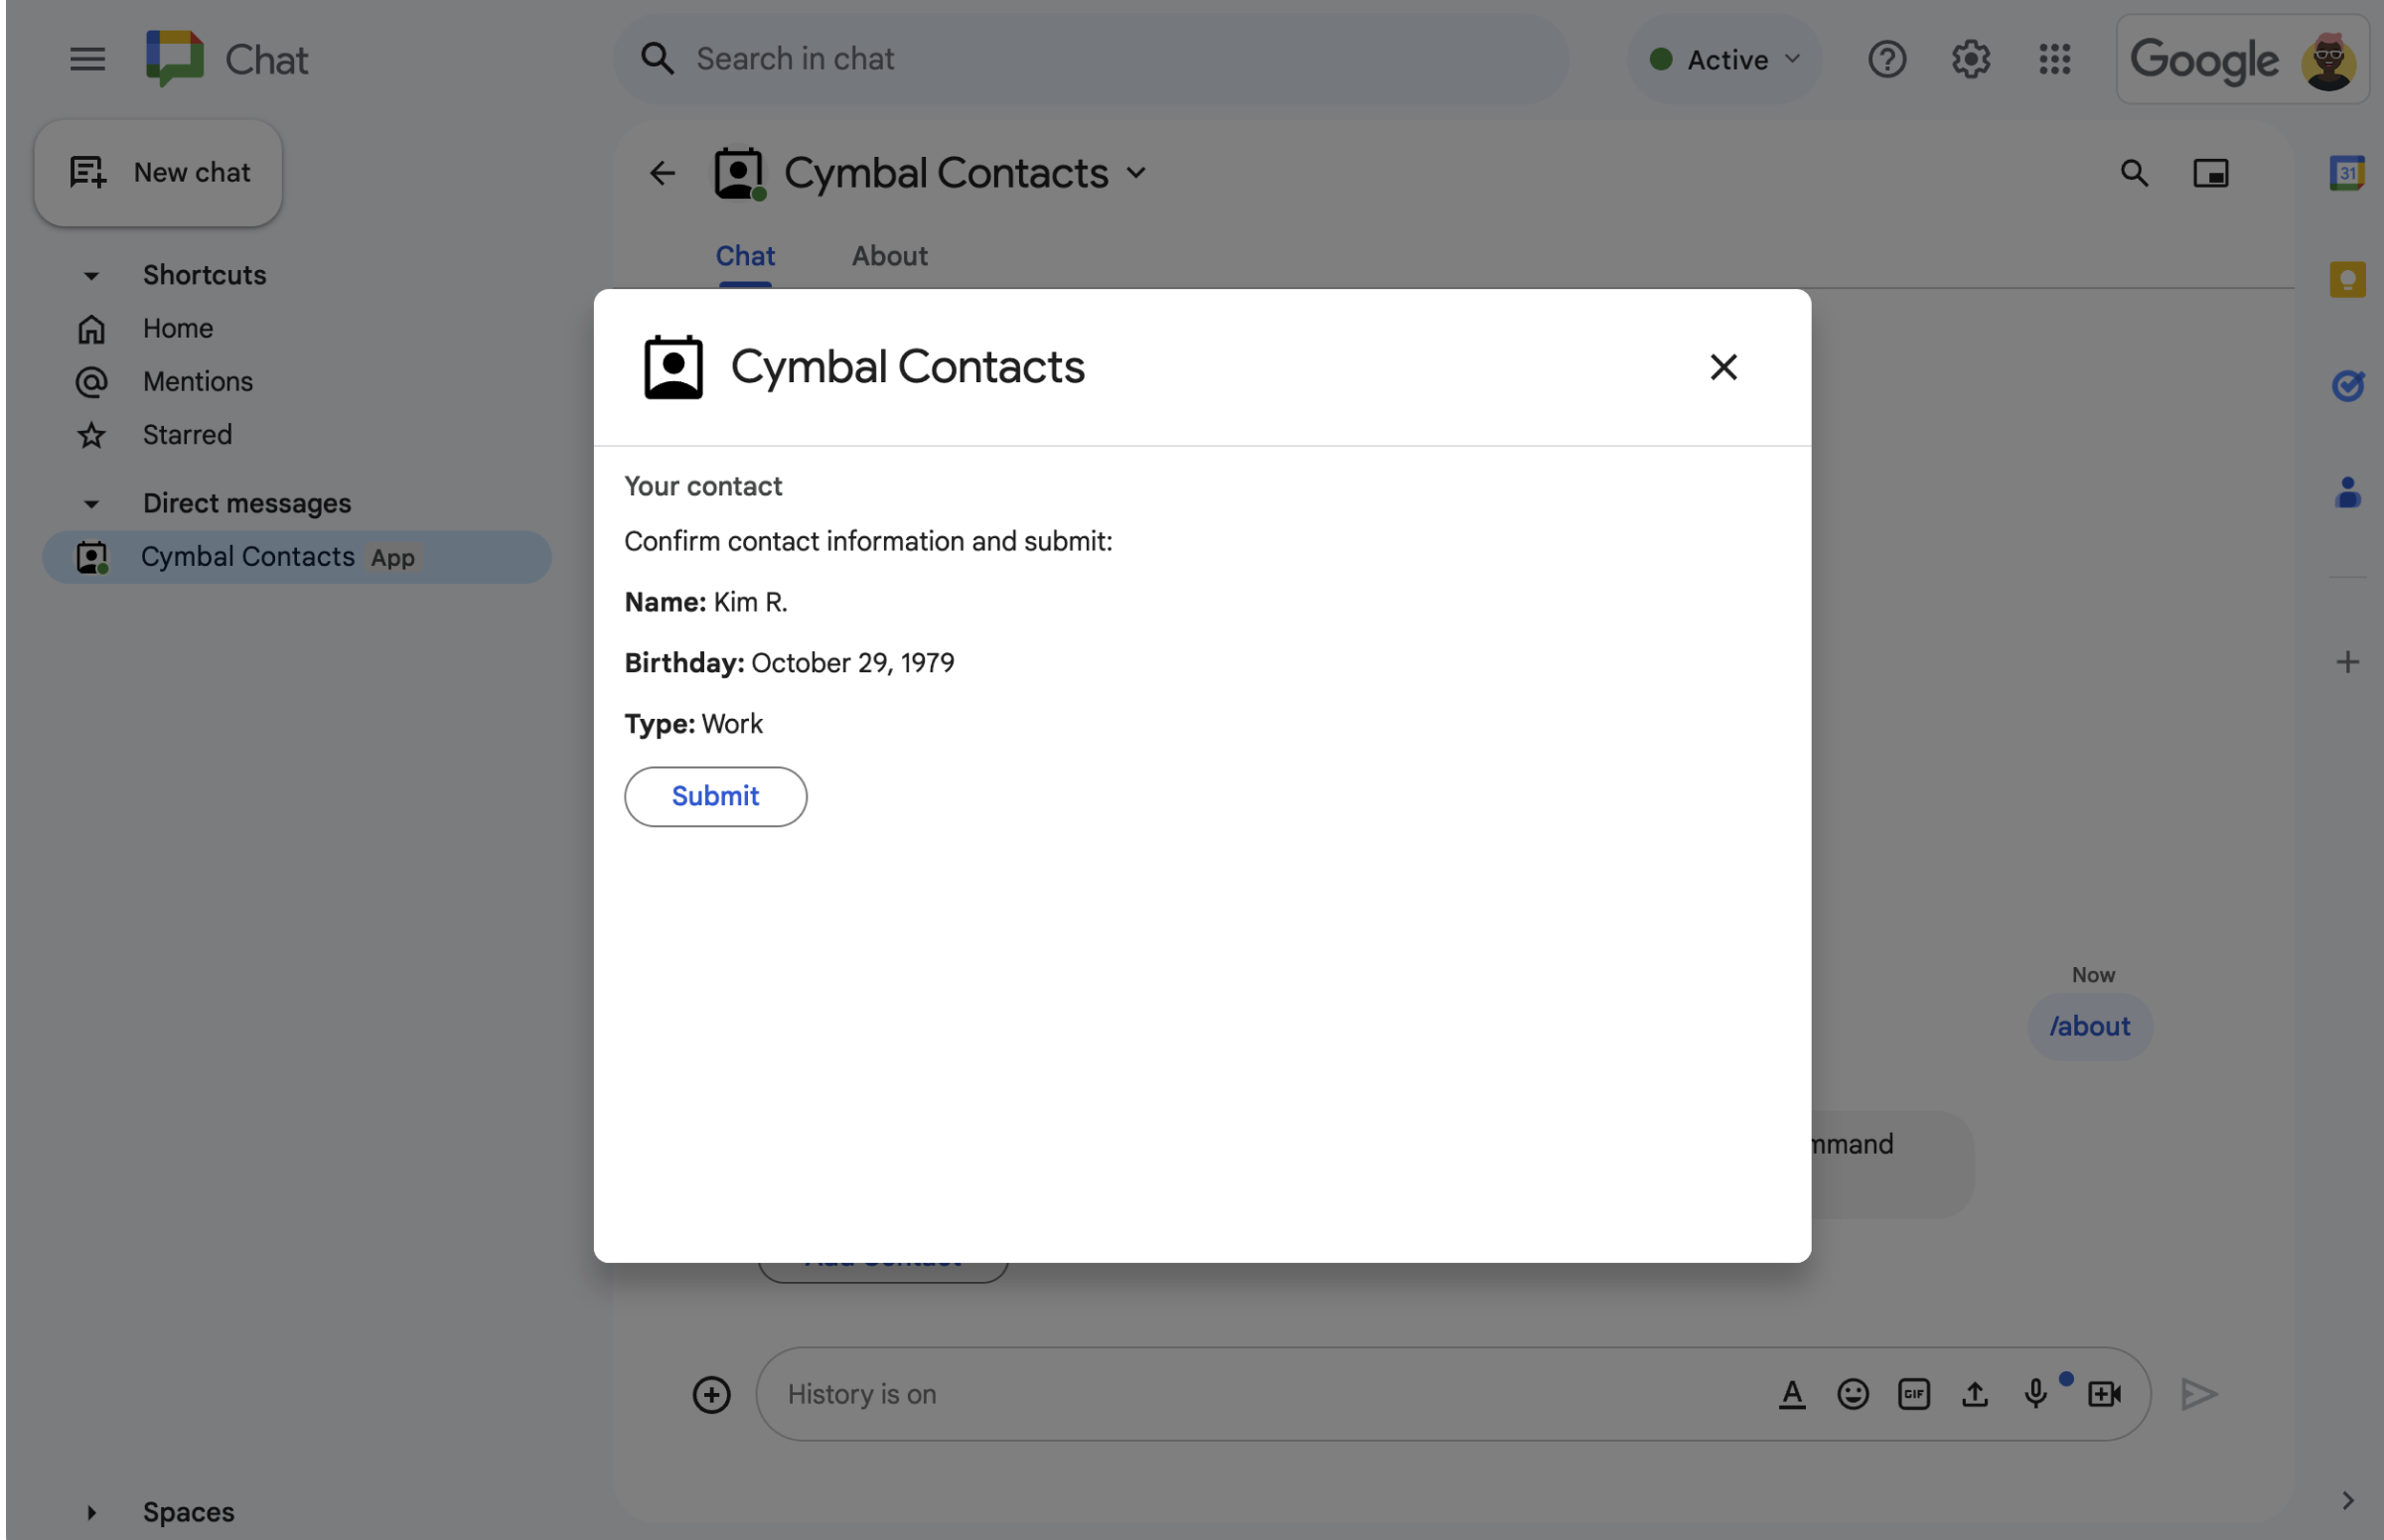This screenshot has height=1540, width=2384.
Task: Expand the Direct messages section
Action: coord(88,501)
